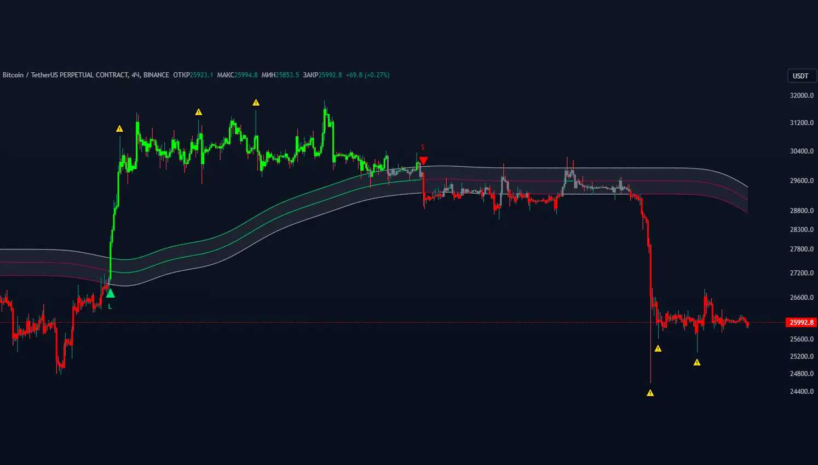The width and height of the screenshot is (818, 465).
Task: Click the МАКС high value 25994.8
Action: click(246, 75)
